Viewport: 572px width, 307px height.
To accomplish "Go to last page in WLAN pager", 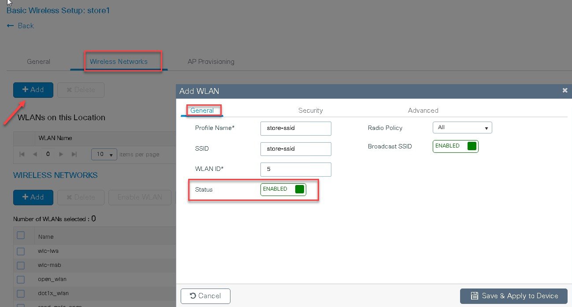I will [74, 155].
